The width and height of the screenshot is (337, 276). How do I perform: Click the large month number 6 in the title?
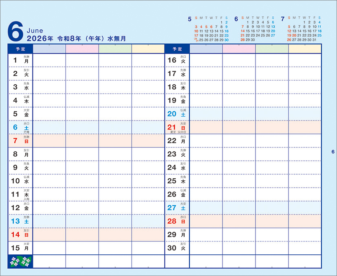point(15,31)
